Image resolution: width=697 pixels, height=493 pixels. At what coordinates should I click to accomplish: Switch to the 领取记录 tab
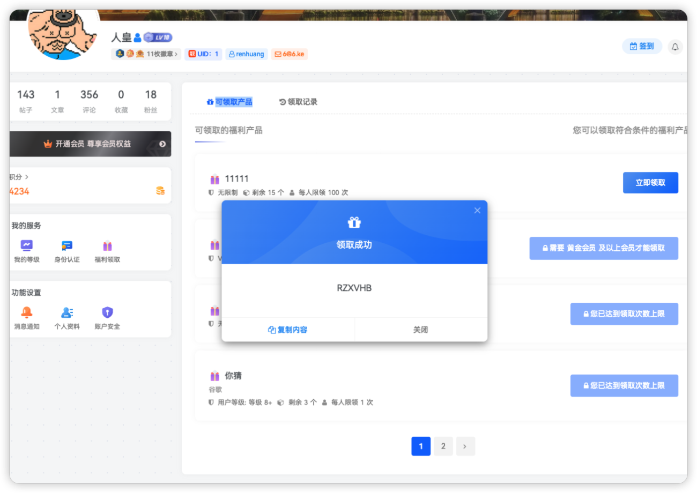point(299,102)
